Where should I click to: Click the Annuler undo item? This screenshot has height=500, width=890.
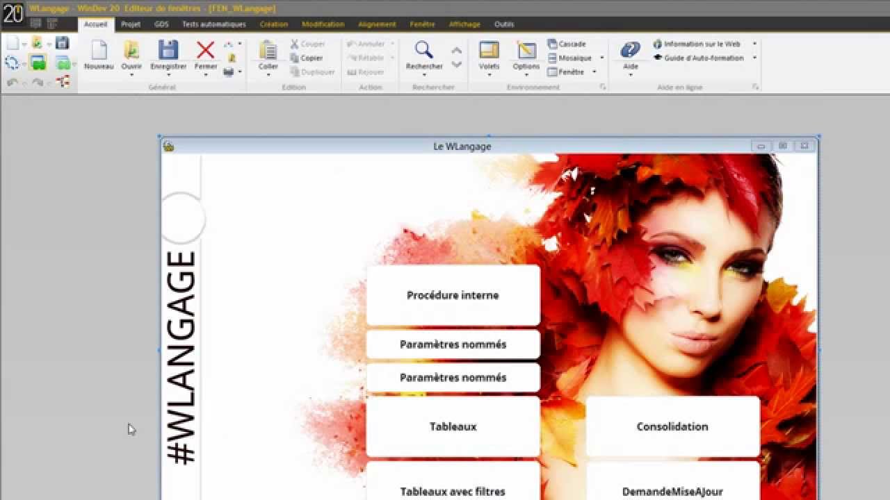coord(366,44)
